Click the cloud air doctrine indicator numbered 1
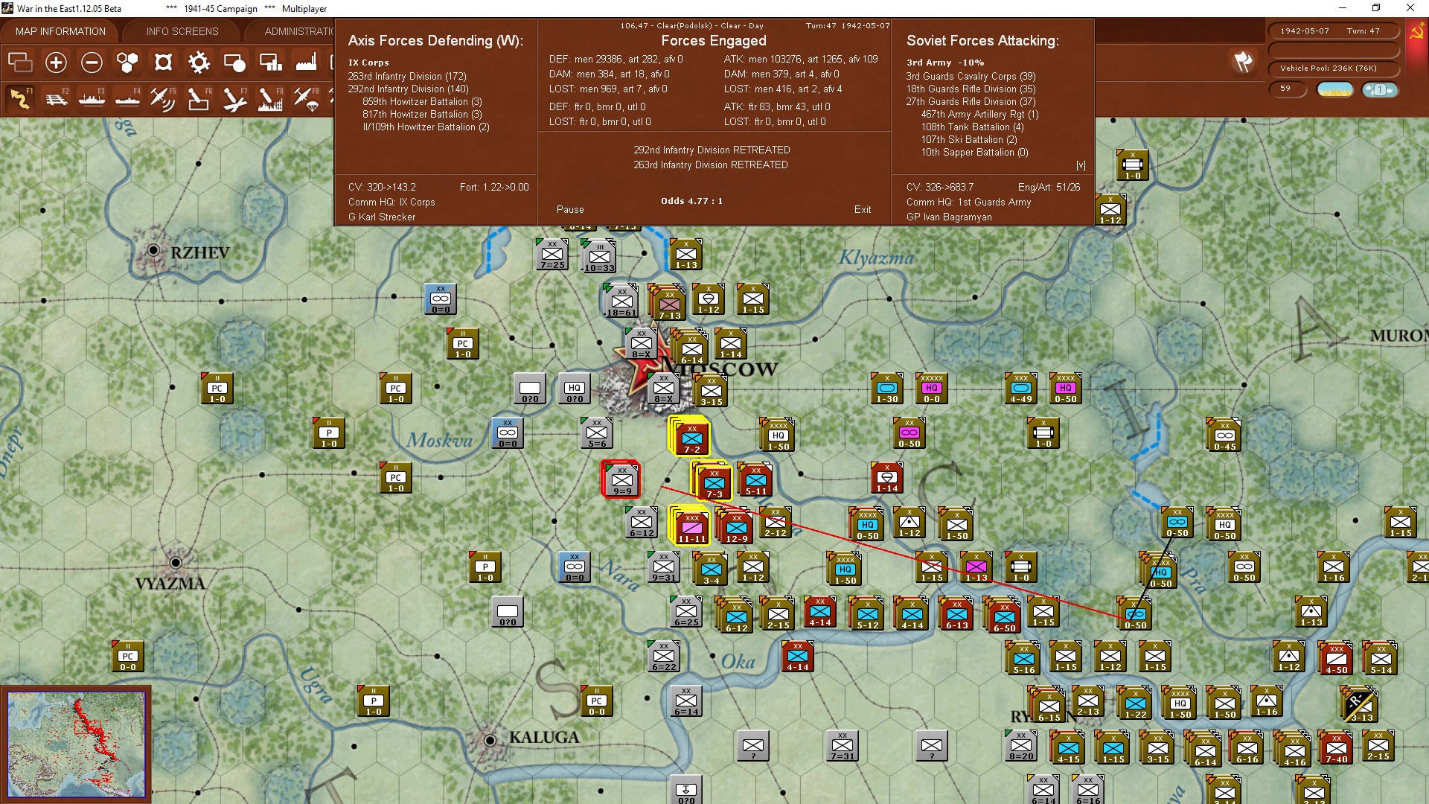The image size is (1429, 804). pos(1380,90)
